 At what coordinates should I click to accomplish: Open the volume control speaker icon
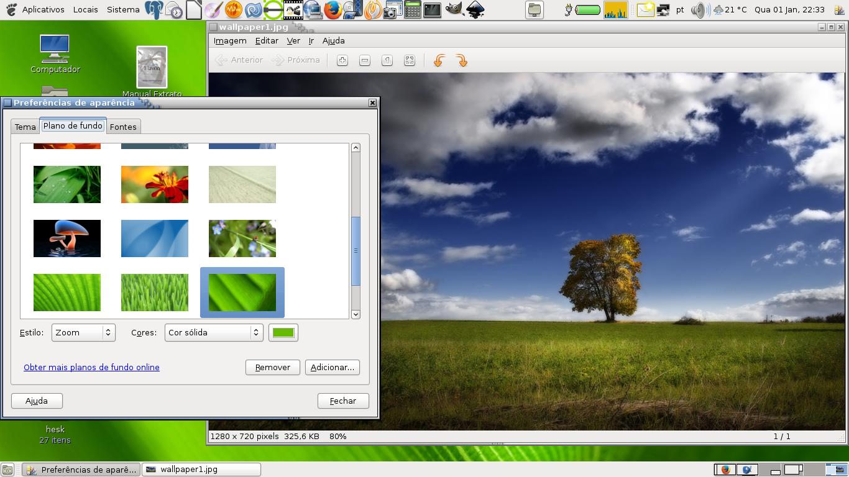click(x=699, y=9)
